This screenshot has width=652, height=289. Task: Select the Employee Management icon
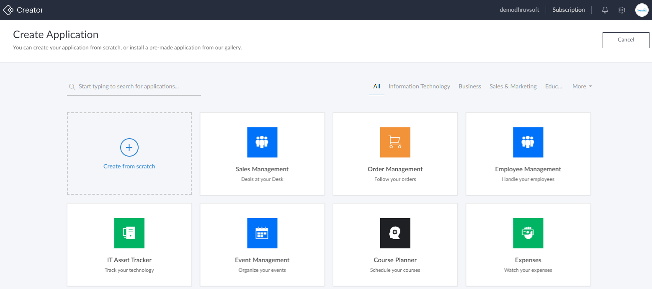click(528, 142)
